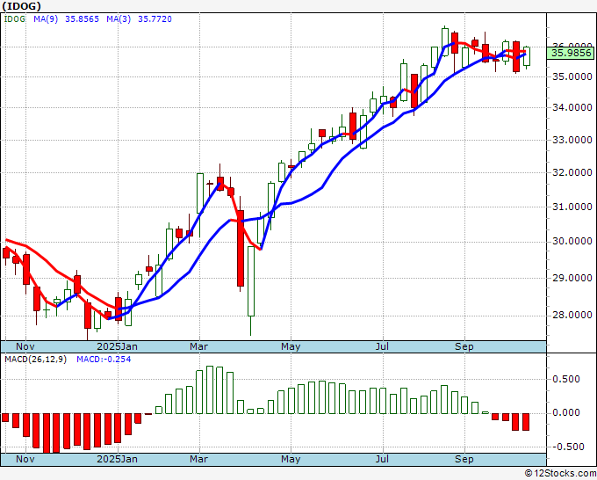This screenshot has height=480, width=597.
Task: Click the last green candlestick on the chart
Action: pyautogui.click(x=527, y=56)
